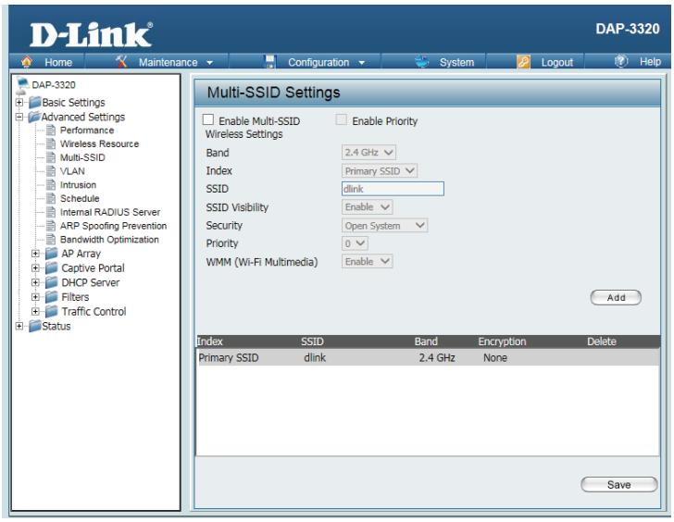Screen dimensions: 674x522
Task: Click the D-Link logo
Action: tap(91, 35)
